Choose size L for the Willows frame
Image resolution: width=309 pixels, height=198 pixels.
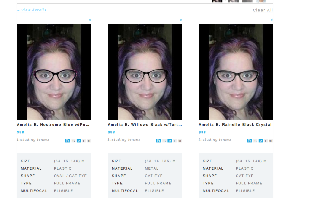click(175, 141)
